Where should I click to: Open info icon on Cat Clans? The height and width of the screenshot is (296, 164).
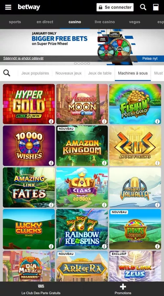(104, 205)
